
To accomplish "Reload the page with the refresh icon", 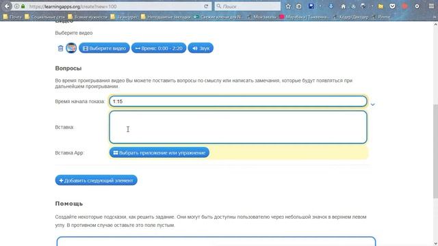I will [206, 6].
